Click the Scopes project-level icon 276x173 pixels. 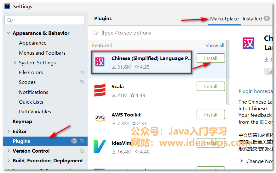click(x=82, y=82)
